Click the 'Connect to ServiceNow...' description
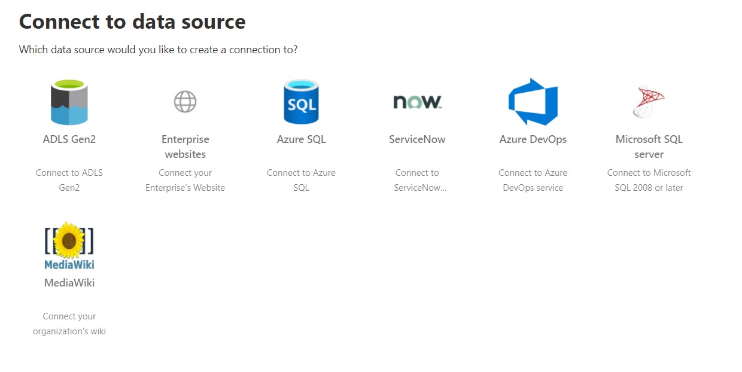742x372 pixels. (x=416, y=179)
